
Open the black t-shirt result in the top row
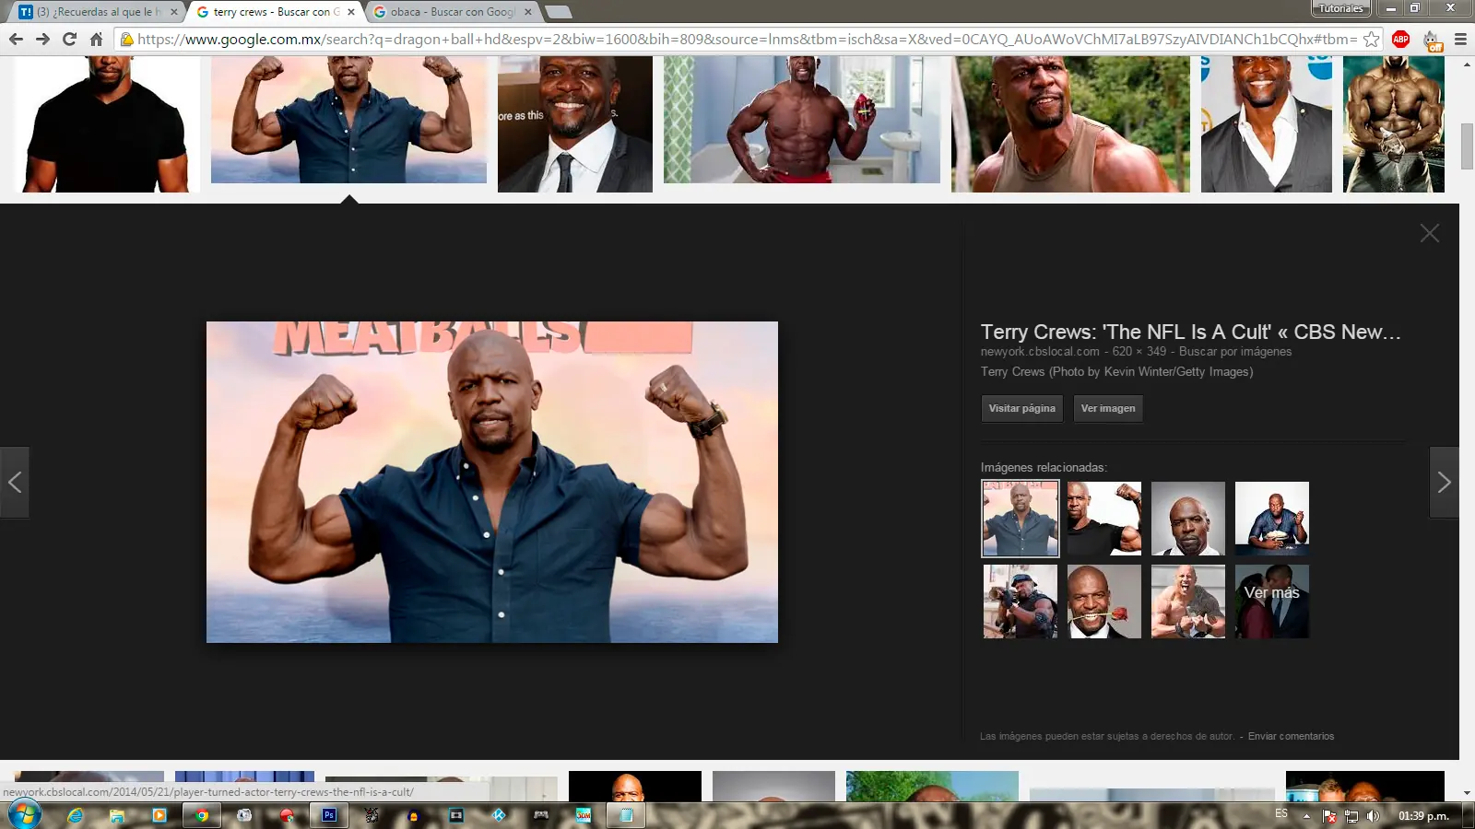point(107,124)
